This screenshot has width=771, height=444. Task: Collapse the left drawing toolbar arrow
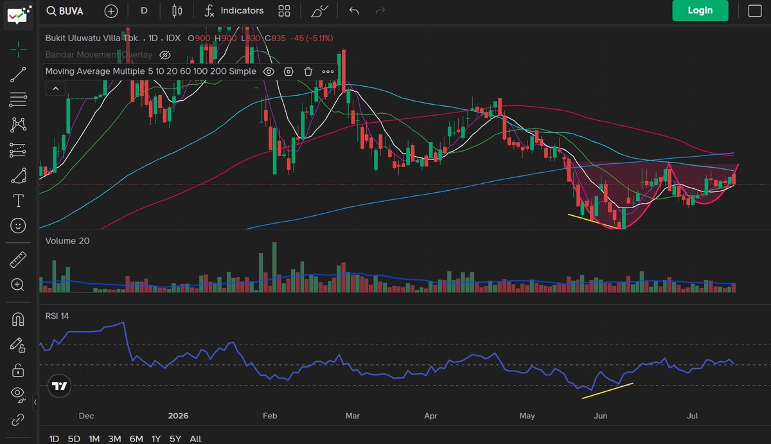coord(35,403)
